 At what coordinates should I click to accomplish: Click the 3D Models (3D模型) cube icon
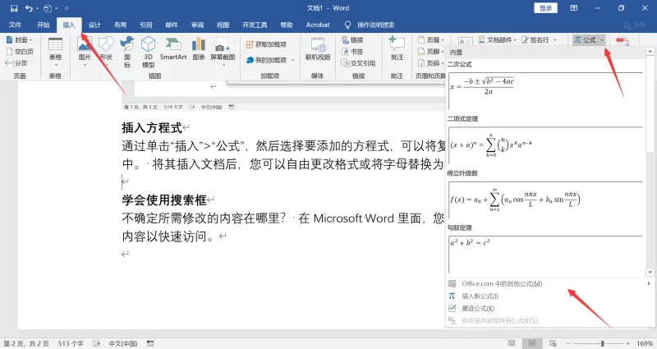coord(148,53)
